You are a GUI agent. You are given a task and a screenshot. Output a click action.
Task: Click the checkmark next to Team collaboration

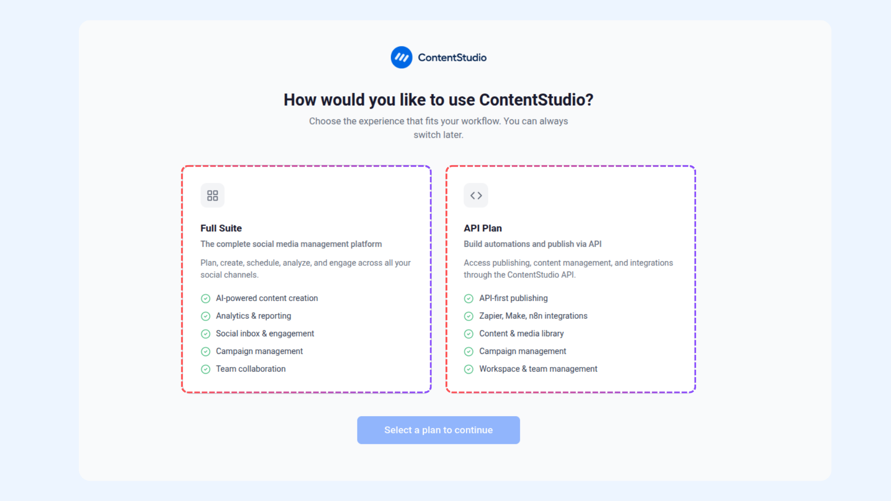[206, 369]
